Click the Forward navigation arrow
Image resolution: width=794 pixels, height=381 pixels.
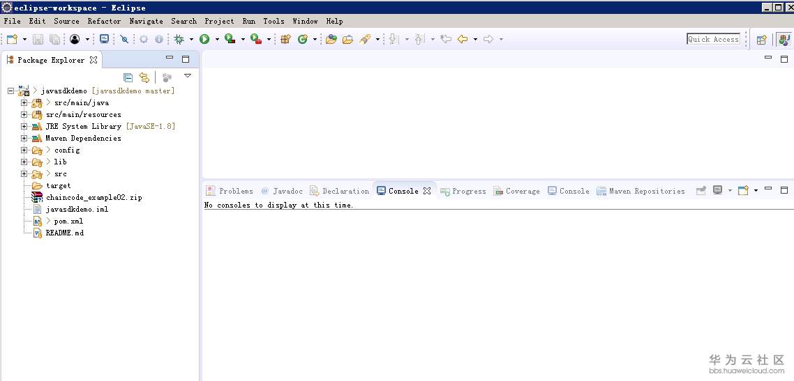coord(488,39)
